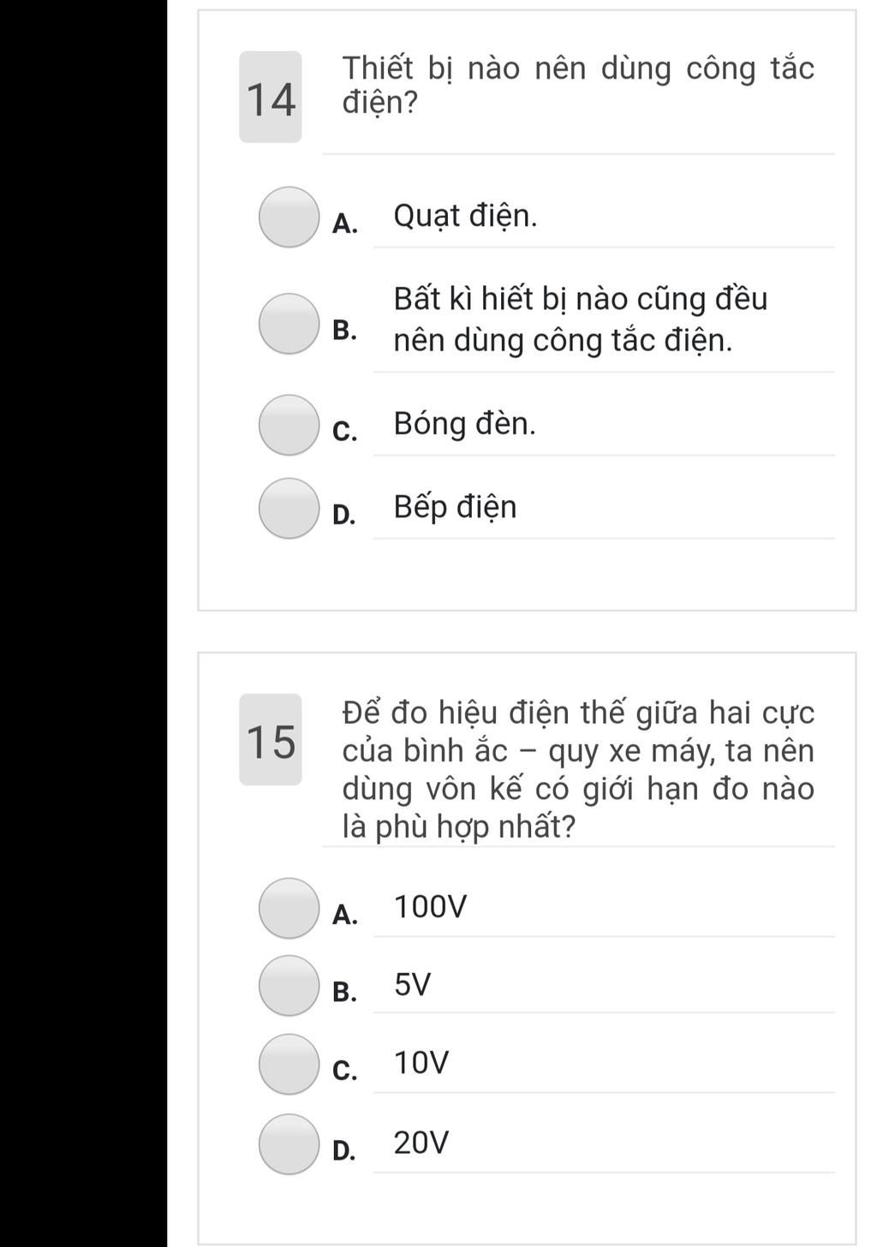Choose radio option B in question 14
877x1247 pixels.
(289, 323)
